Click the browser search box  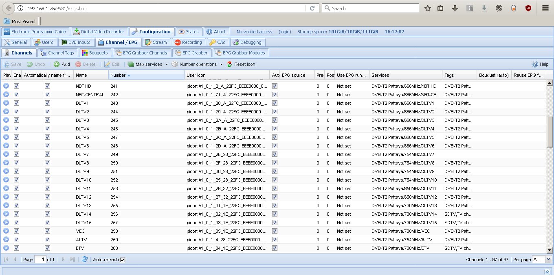370,8
